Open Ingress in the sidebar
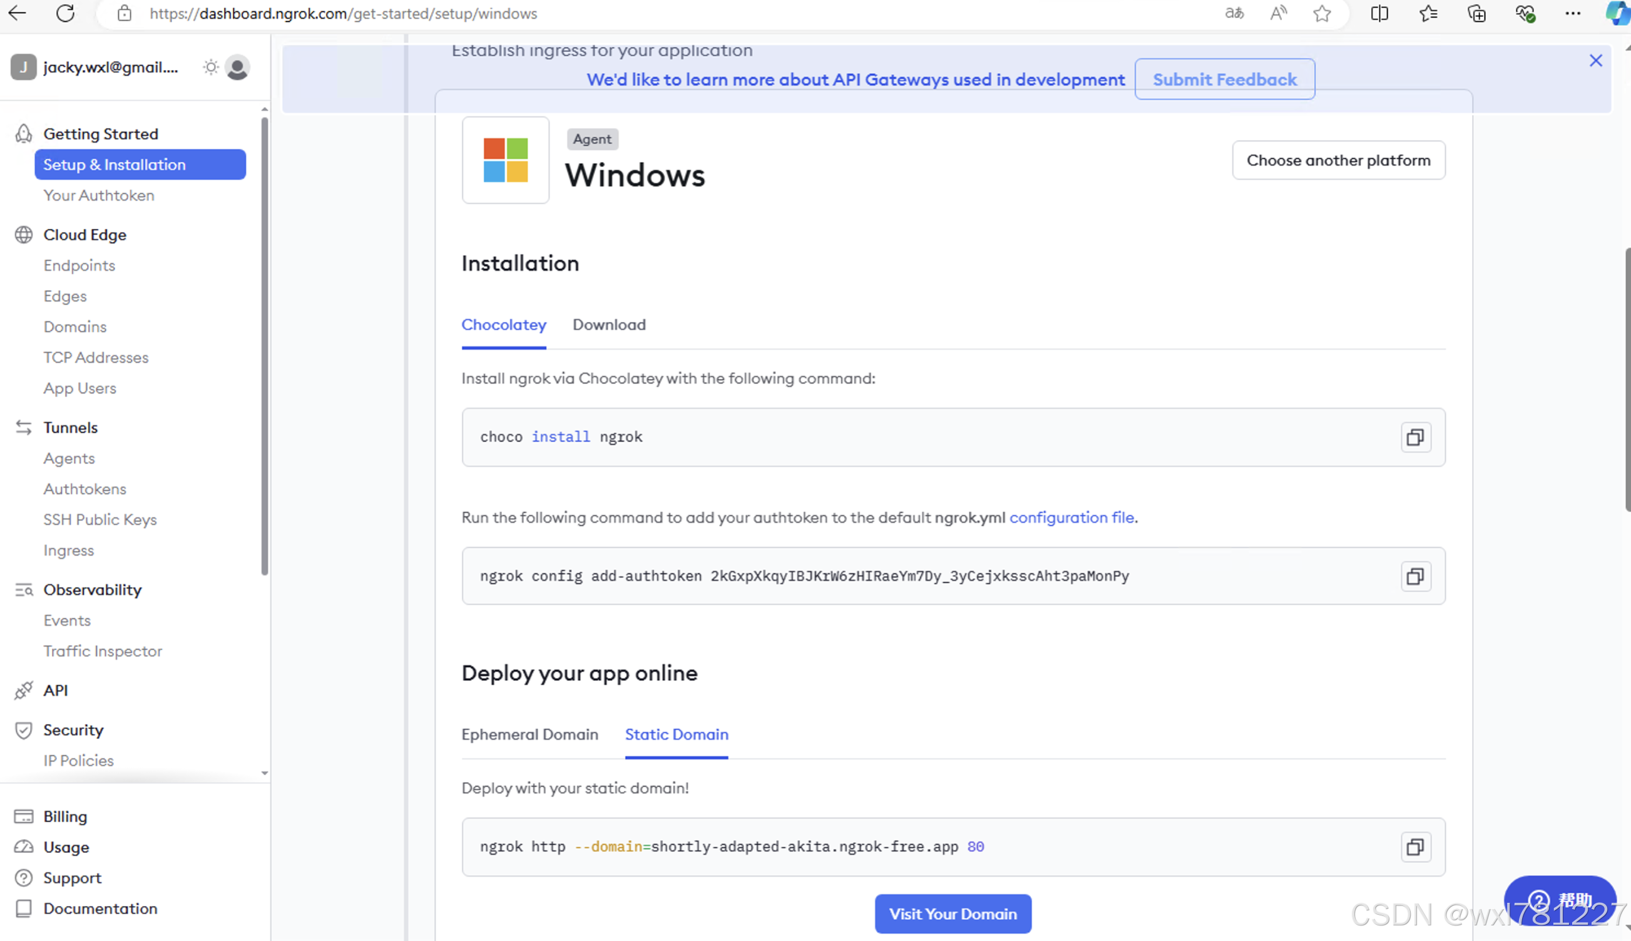The image size is (1631, 941). (x=68, y=550)
